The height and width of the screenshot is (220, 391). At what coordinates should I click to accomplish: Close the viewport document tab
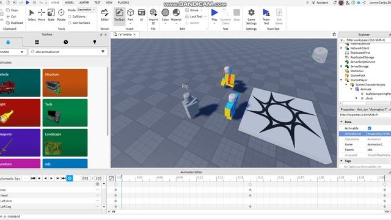tap(134, 35)
